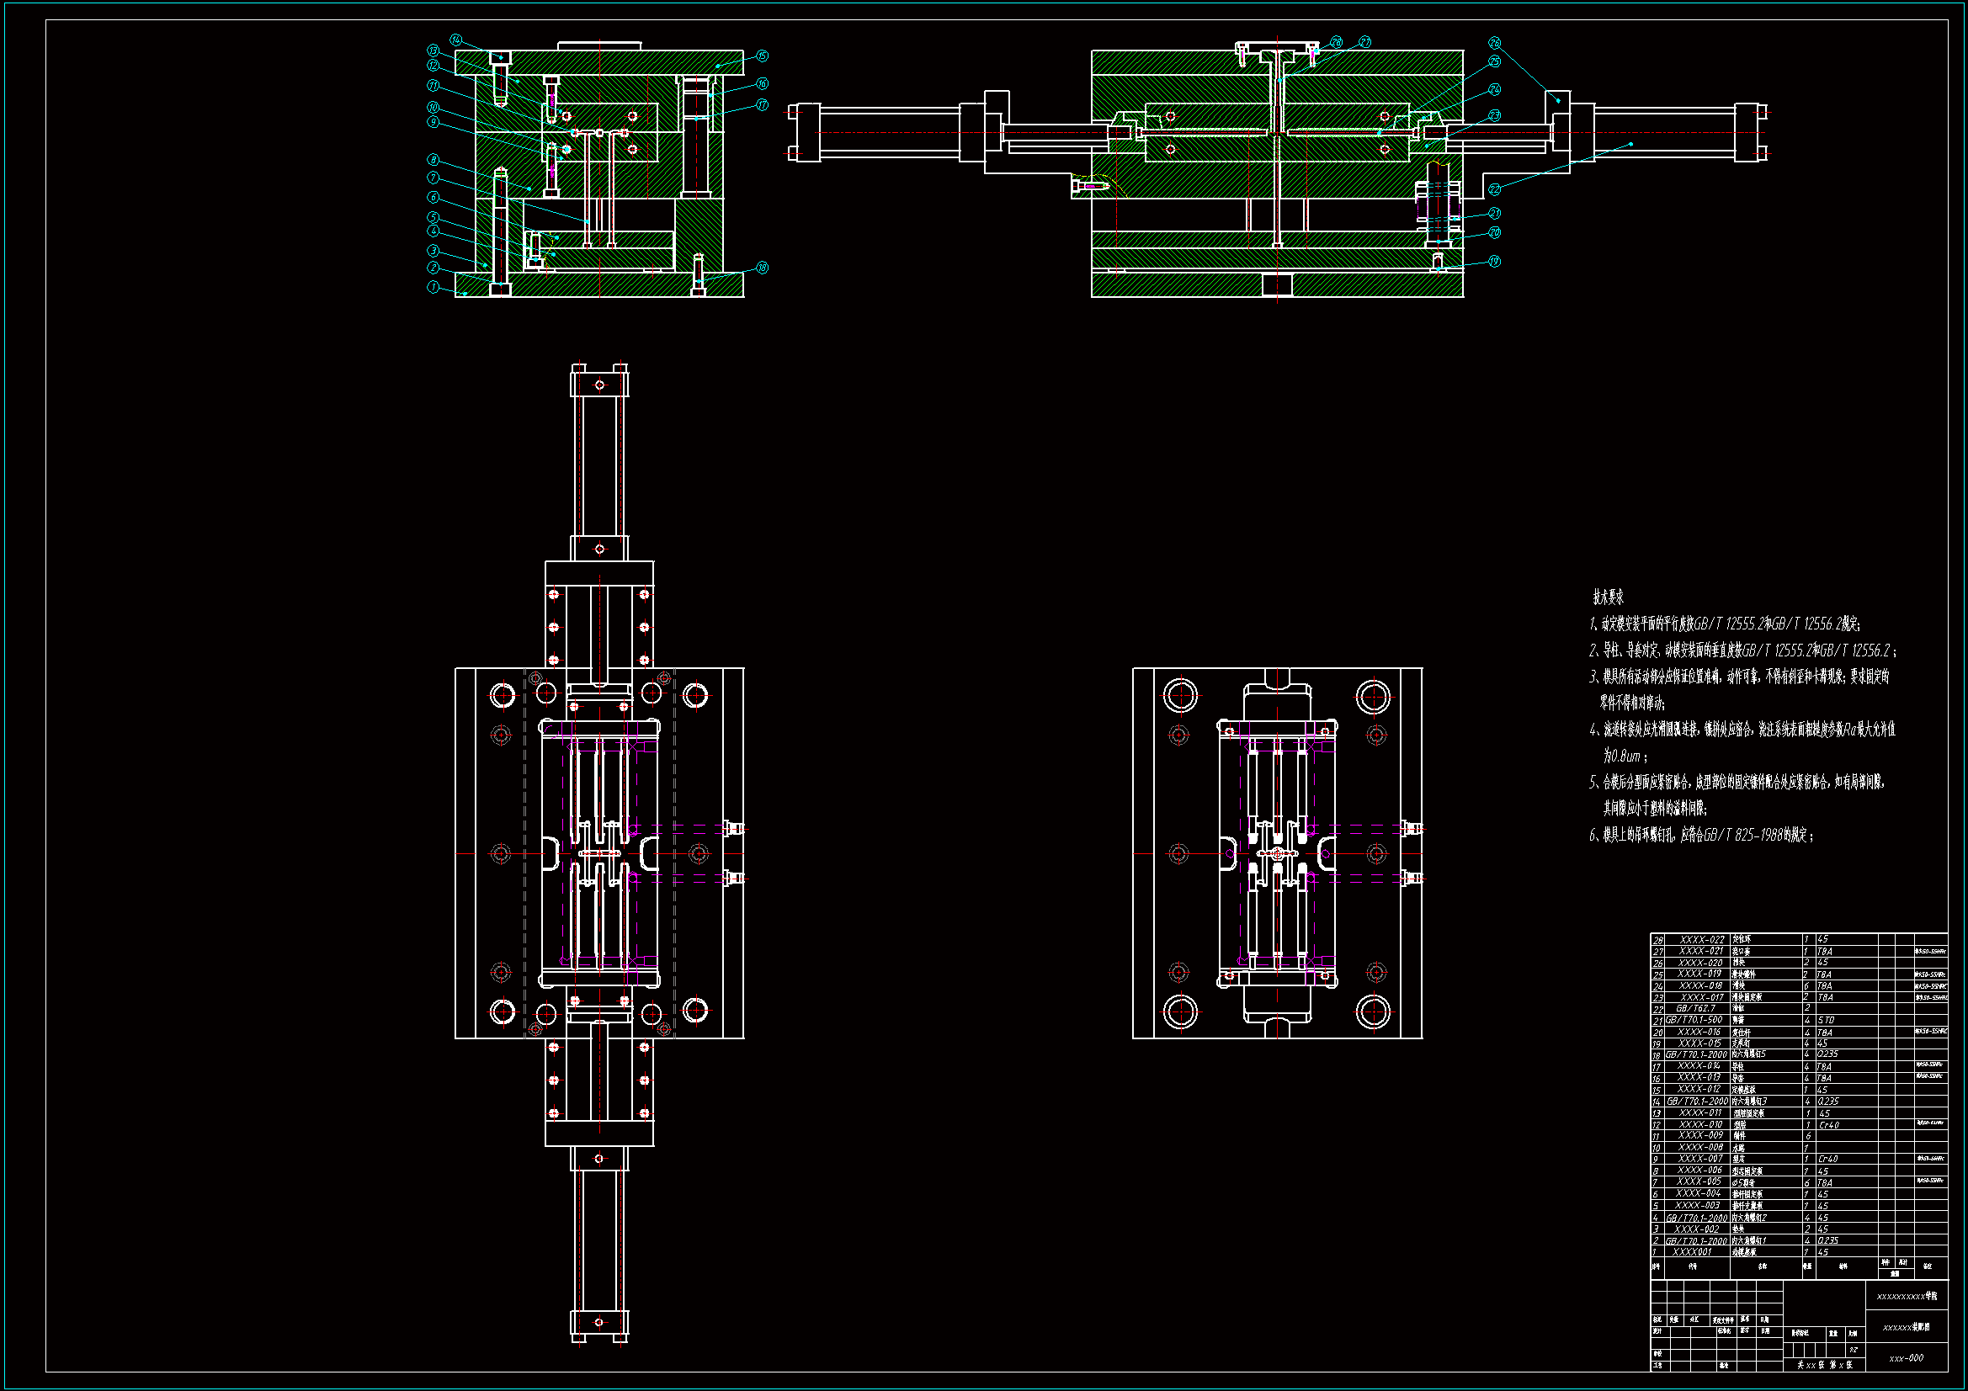Image resolution: width=1968 pixels, height=1391 pixels.
Task: Click the 共xx张 第x张 sheet count cell
Action: pyautogui.click(x=1825, y=1364)
